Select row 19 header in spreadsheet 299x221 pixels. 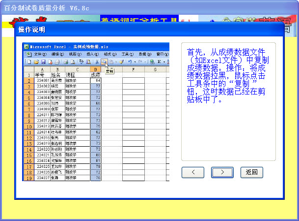(29, 178)
